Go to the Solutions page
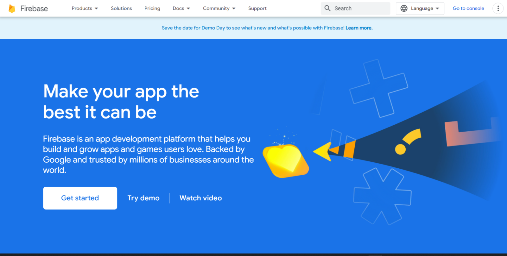 pos(121,9)
